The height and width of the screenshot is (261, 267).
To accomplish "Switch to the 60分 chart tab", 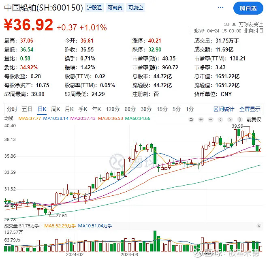I will (x=130, y=109).
